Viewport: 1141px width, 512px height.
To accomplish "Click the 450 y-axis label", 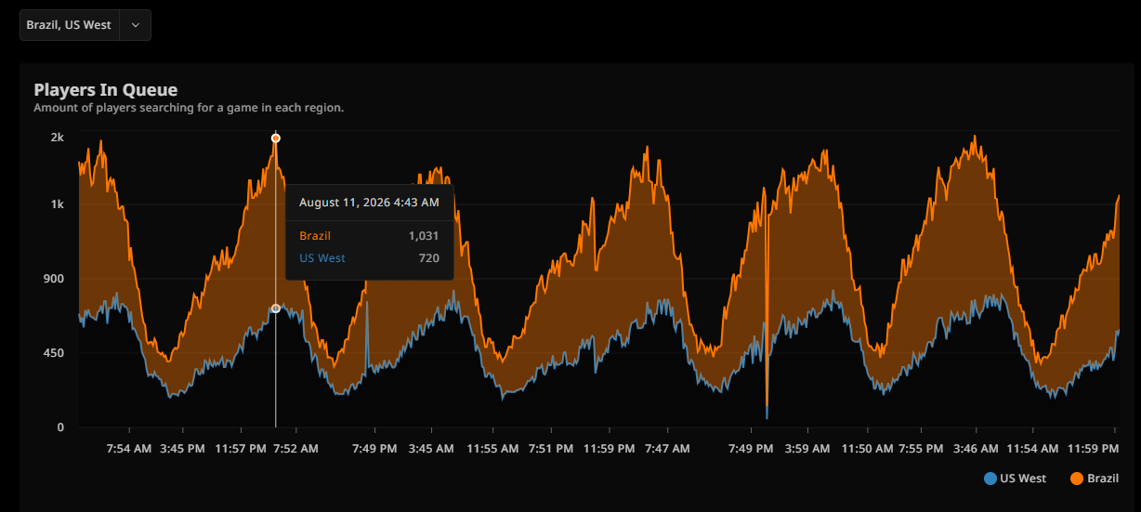I will [x=55, y=353].
